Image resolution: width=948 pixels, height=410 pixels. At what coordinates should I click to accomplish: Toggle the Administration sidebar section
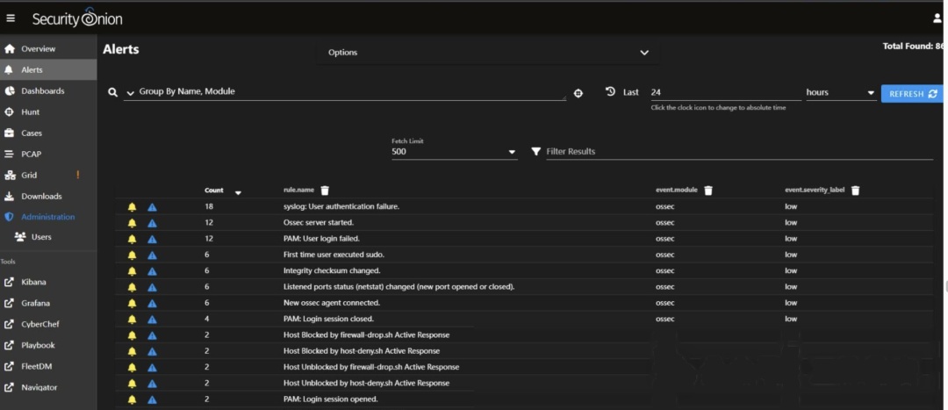(48, 217)
